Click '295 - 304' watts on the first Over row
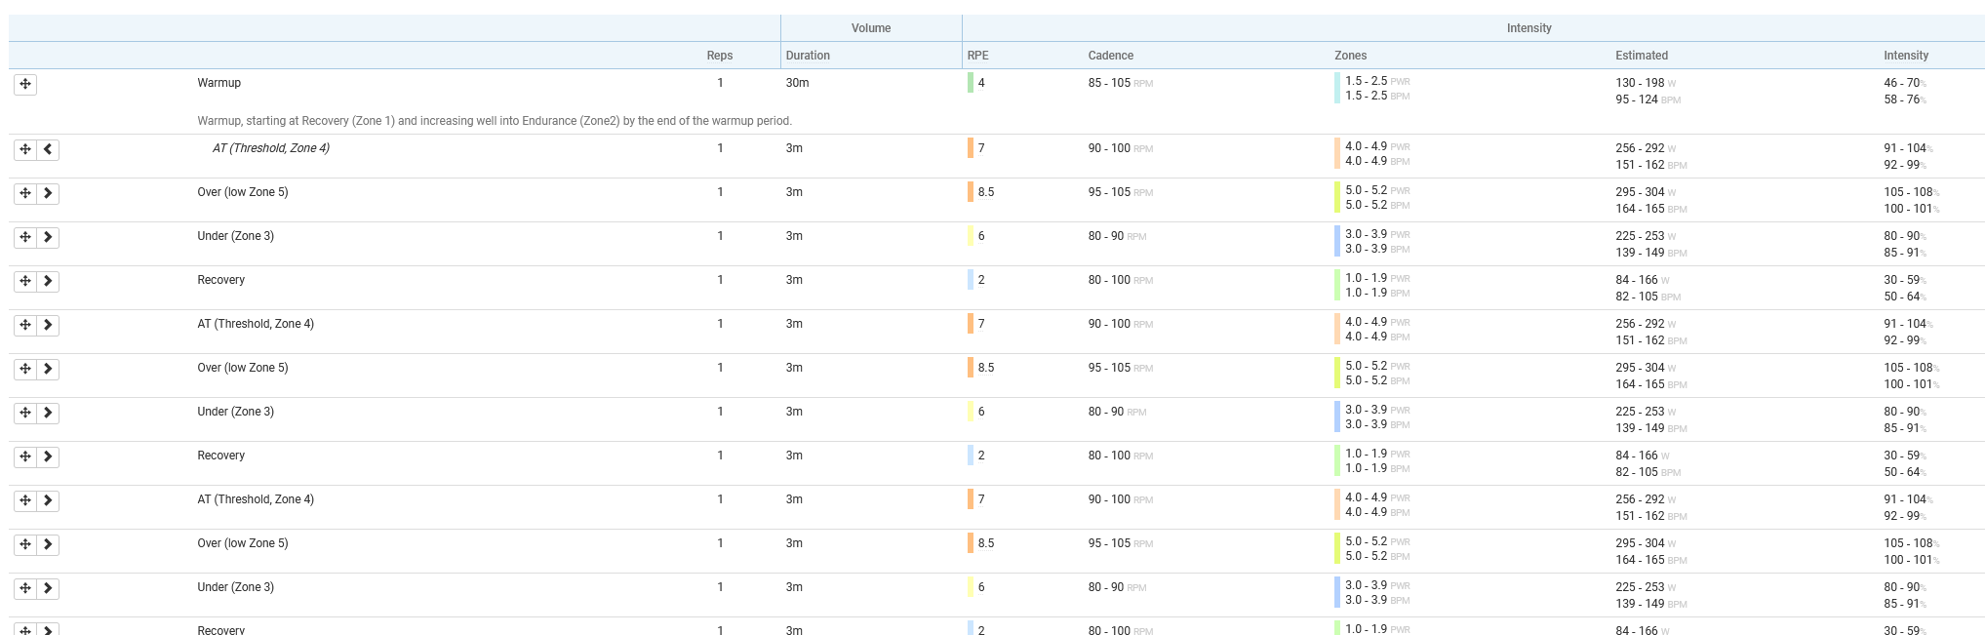Image resolution: width=1985 pixels, height=635 pixels. coord(1640,192)
